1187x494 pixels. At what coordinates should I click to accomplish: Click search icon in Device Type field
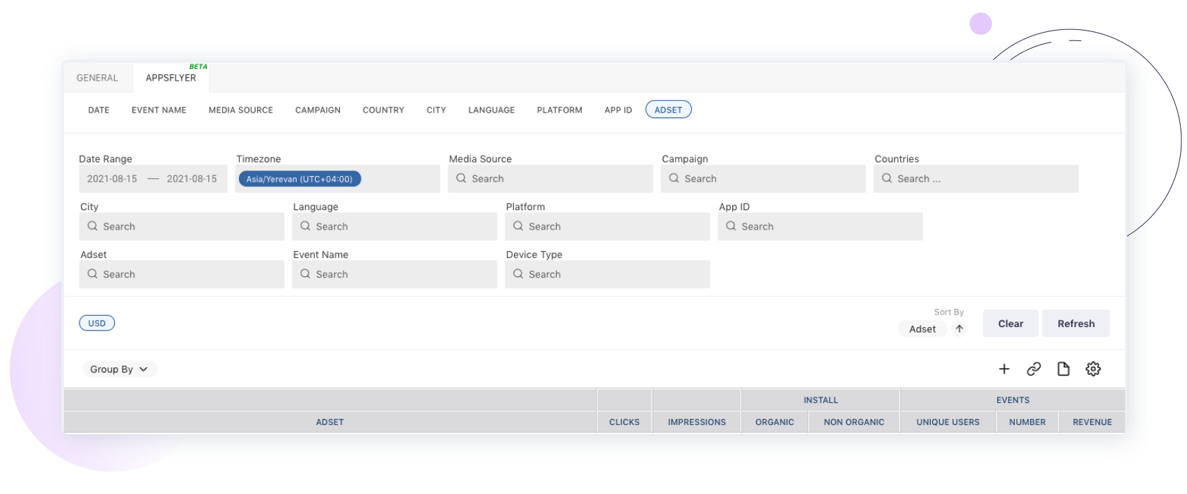(x=518, y=274)
